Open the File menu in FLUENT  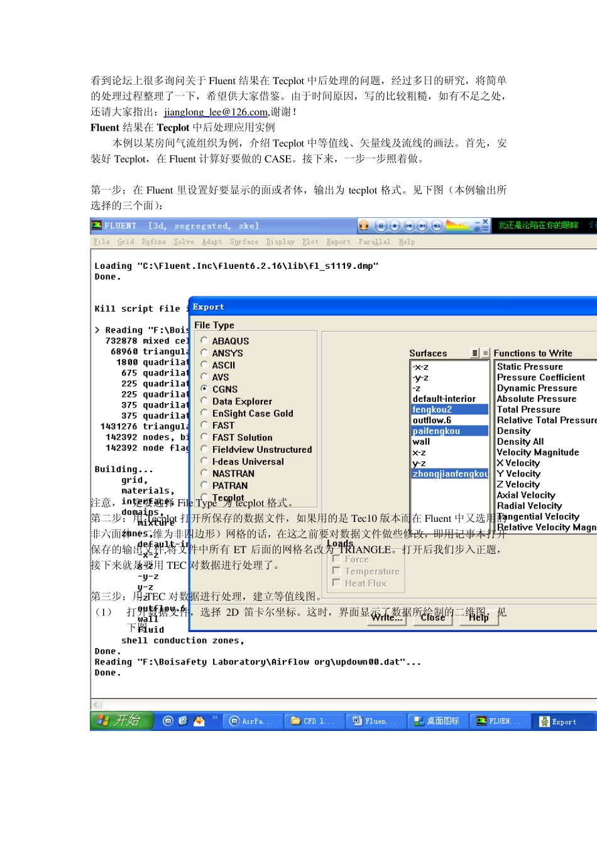(x=101, y=242)
